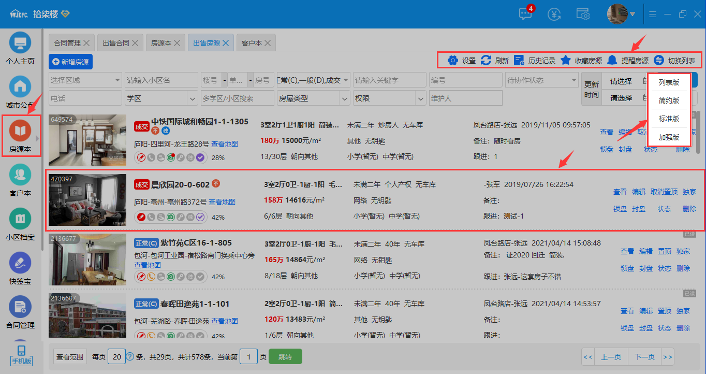Go to 个人主页 in the sidebar
Image resolution: width=706 pixels, height=374 pixels.
coord(20,49)
